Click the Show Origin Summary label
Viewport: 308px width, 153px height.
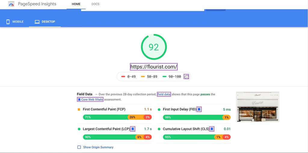tap(98, 147)
